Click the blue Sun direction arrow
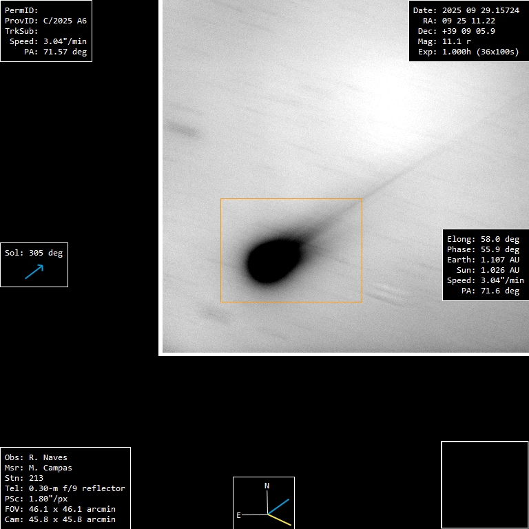 (34, 271)
